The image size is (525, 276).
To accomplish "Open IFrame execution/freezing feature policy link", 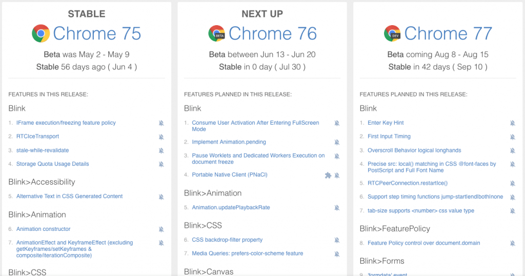I will coord(66,123).
